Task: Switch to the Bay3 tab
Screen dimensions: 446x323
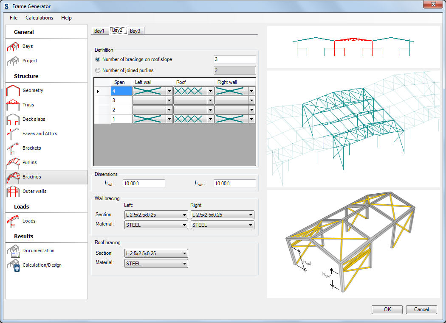Action: 135,31
